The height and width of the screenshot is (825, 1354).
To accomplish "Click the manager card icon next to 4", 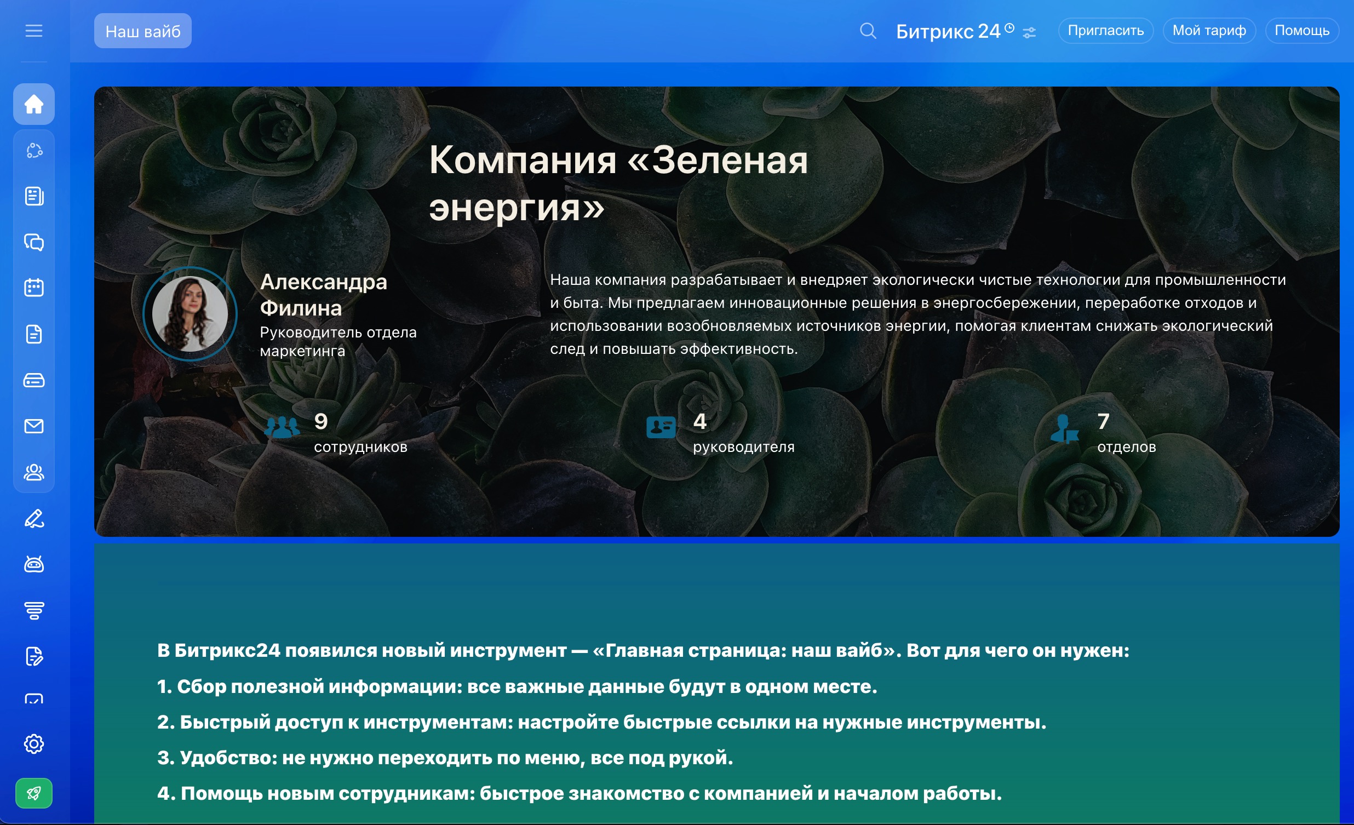I will click(x=661, y=427).
